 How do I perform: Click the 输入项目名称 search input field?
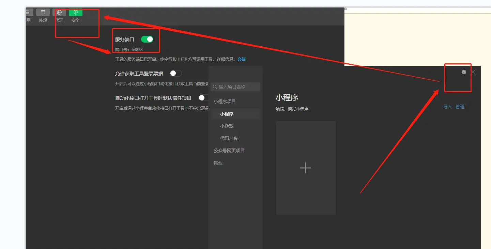click(x=235, y=87)
